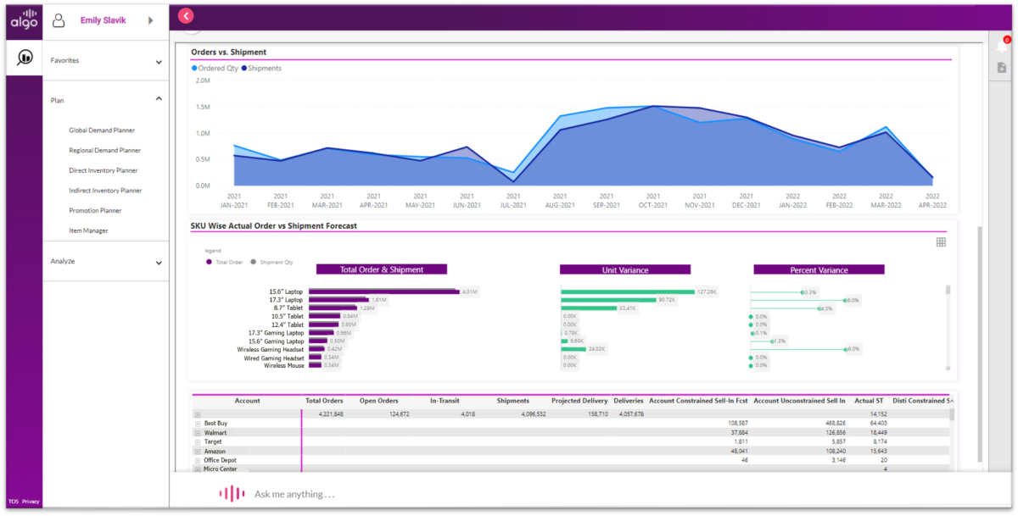Click inside the Ask me anything field
Screen dimensions: 1018x516
click(x=339, y=492)
